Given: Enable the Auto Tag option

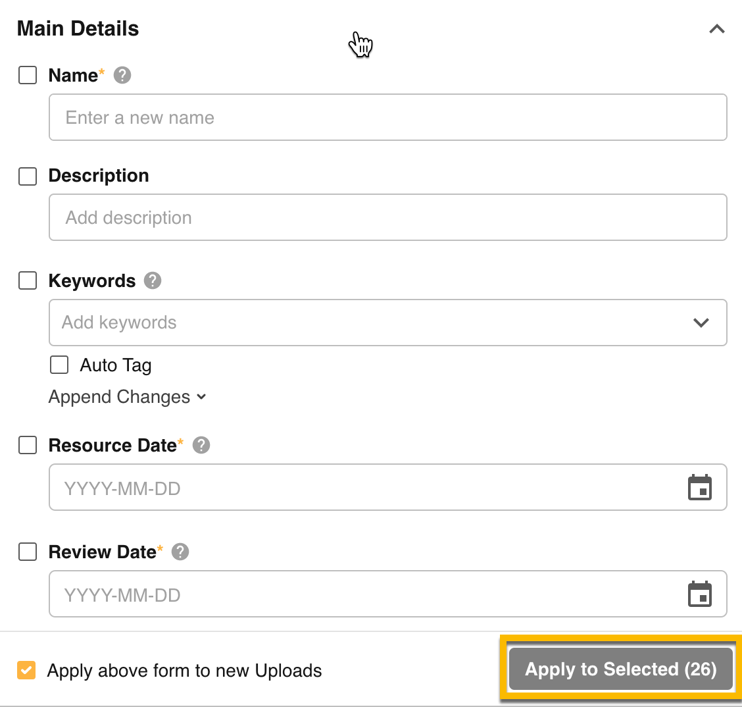Looking at the screenshot, I should (x=59, y=365).
